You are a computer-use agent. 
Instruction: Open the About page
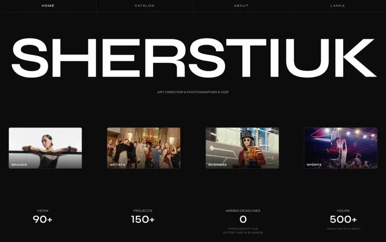click(x=241, y=6)
